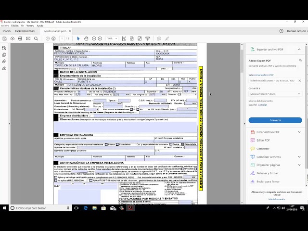Click the page number input field

pos(62,38)
